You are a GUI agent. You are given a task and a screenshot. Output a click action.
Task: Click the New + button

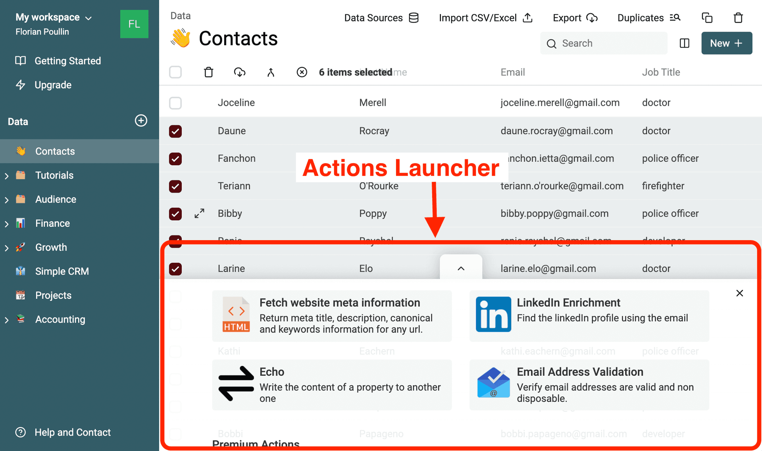pos(726,43)
